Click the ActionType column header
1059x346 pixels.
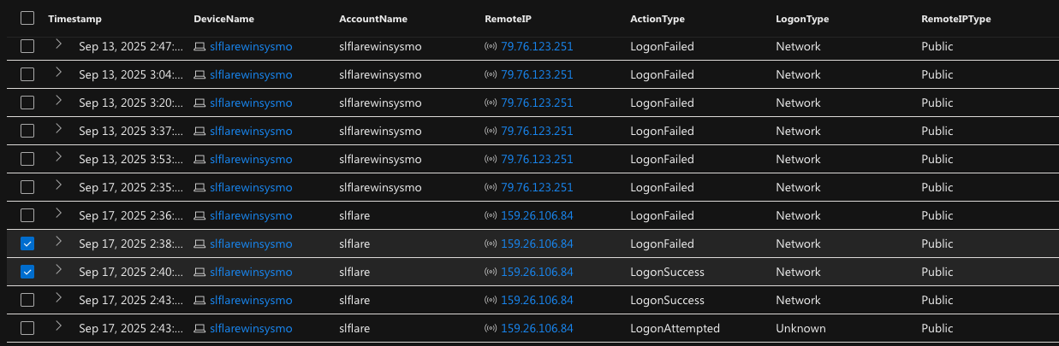pos(657,19)
